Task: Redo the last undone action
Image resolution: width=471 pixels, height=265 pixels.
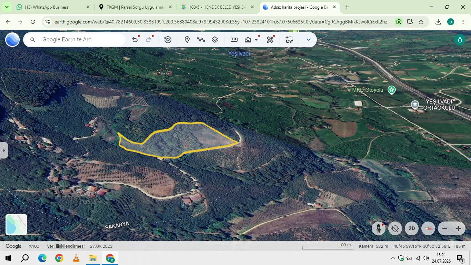Action: [x=149, y=40]
